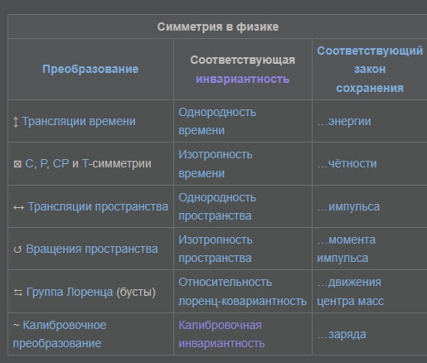Click the crossed-box icon before C, P, CP
Image resolution: width=427 pixels, height=363 pixels.
(17, 164)
